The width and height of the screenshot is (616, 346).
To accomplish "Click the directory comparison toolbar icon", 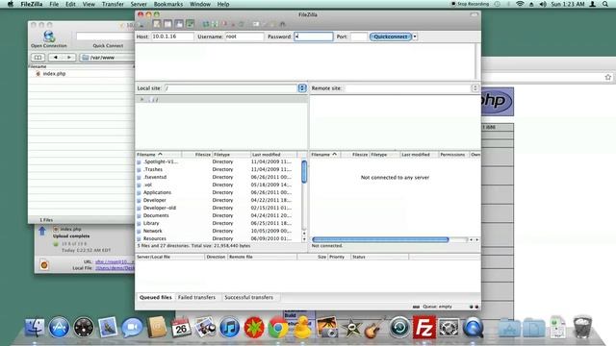I will tap(266, 24).
